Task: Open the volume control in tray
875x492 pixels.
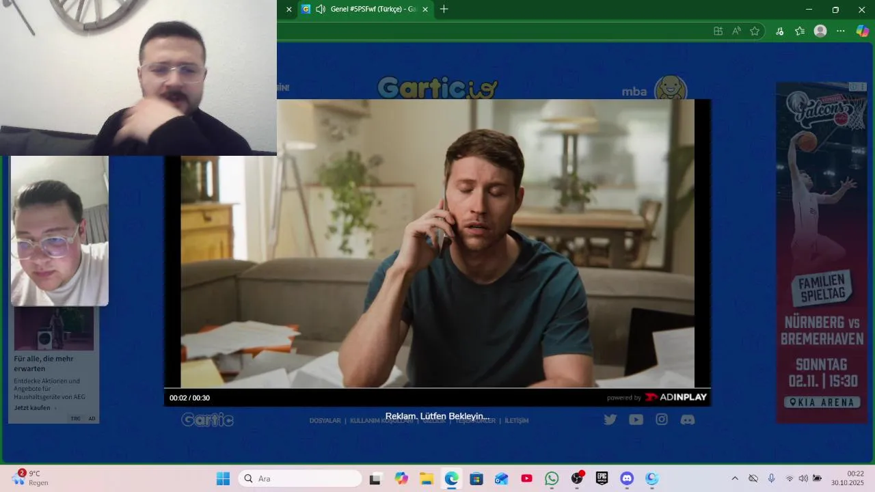Action: point(803,478)
